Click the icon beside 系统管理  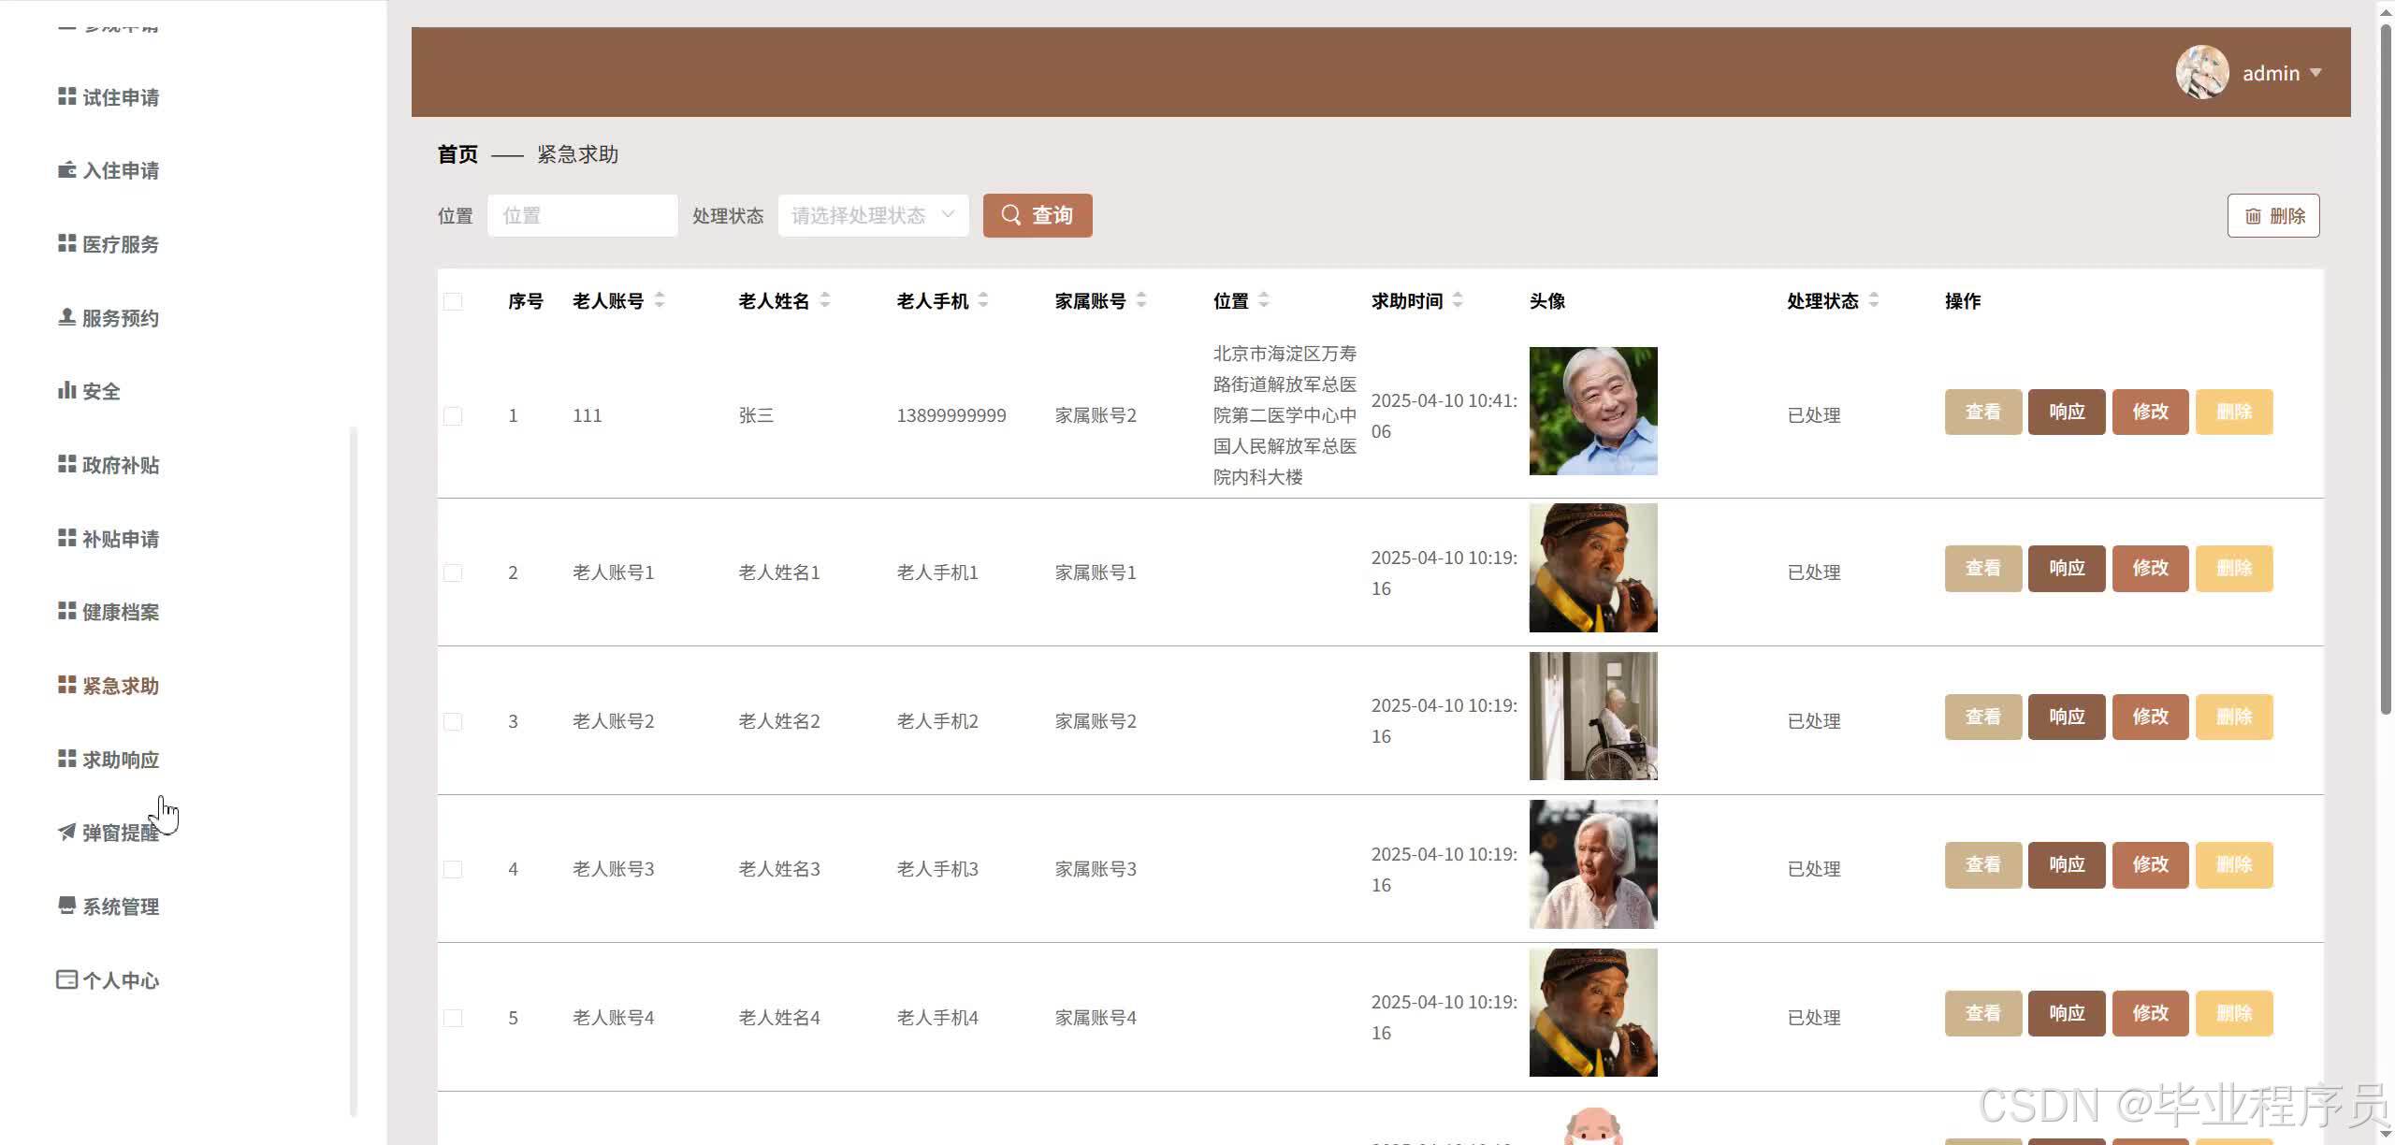pyautogui.click(x=66, y=906)
